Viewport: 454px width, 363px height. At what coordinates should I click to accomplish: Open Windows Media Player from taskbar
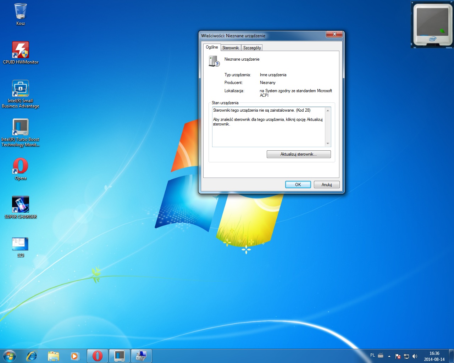tap(75, 356)
